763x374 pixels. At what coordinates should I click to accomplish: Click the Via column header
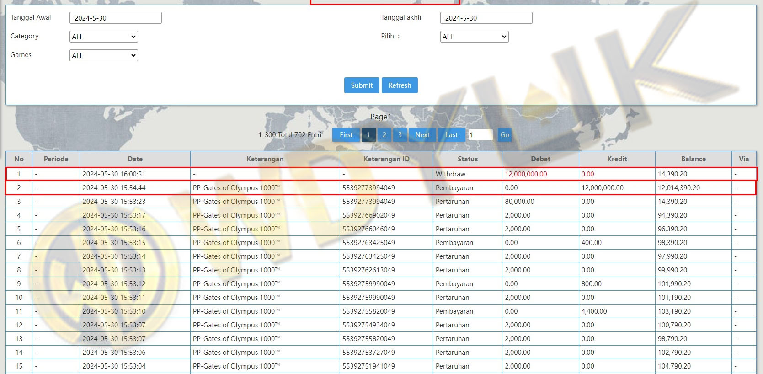click(744, 159)
